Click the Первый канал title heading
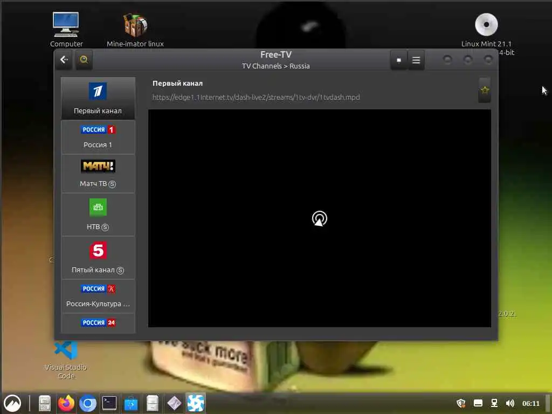 pos(177,84)
